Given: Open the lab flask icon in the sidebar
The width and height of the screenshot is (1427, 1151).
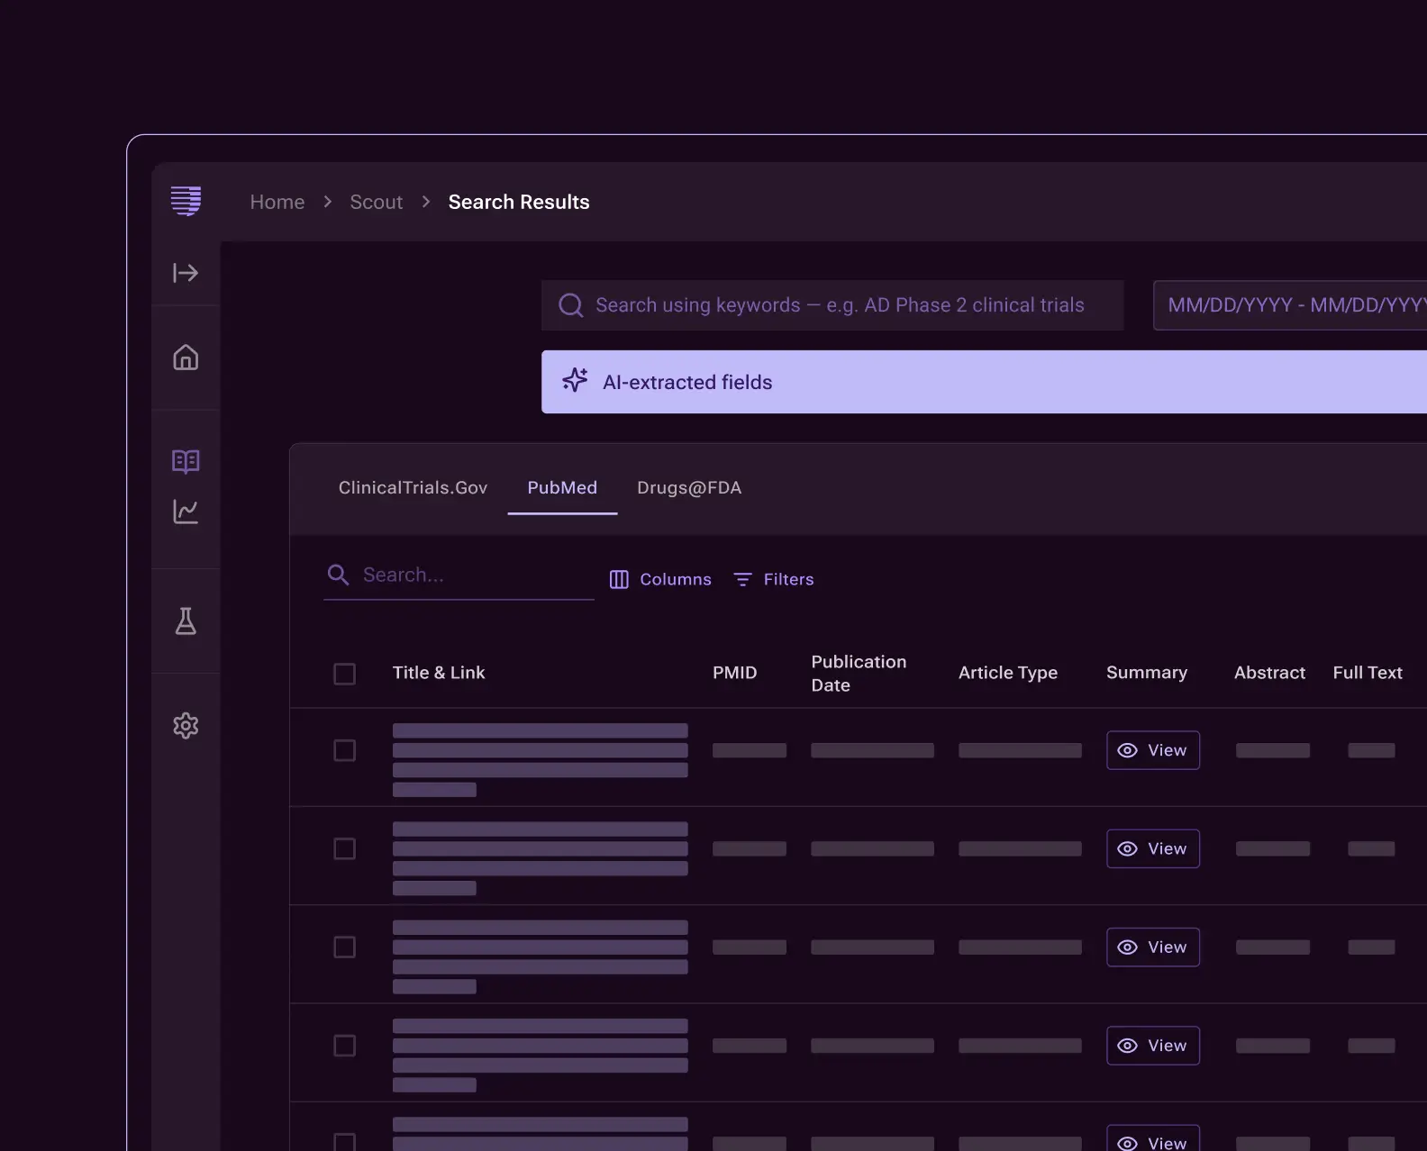Looking at the screenshot, I should click(186, 621).
